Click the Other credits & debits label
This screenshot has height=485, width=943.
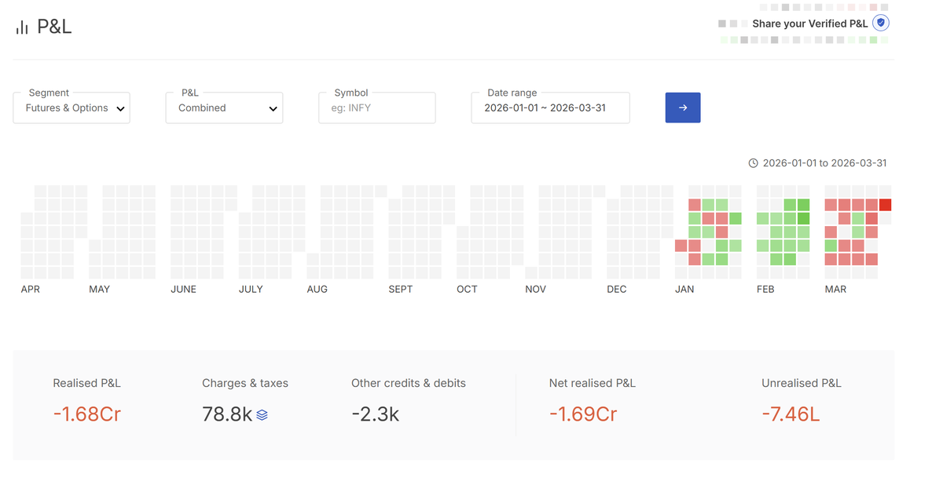pos(409,384)
